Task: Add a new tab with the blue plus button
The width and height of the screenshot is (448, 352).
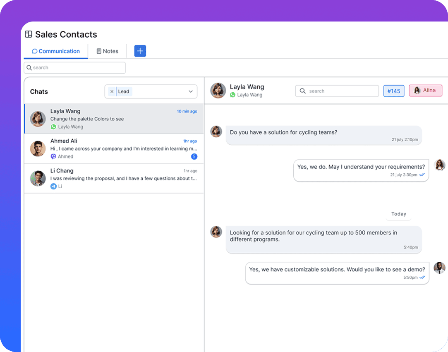Action: [x=140, y=51]
